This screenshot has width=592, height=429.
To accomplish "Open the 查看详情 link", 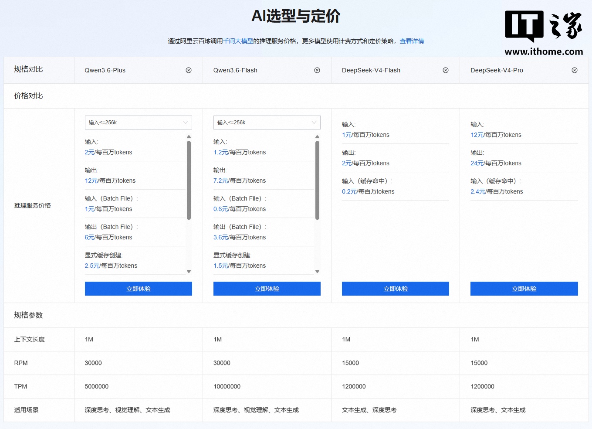I will click(x=412, y=41).
